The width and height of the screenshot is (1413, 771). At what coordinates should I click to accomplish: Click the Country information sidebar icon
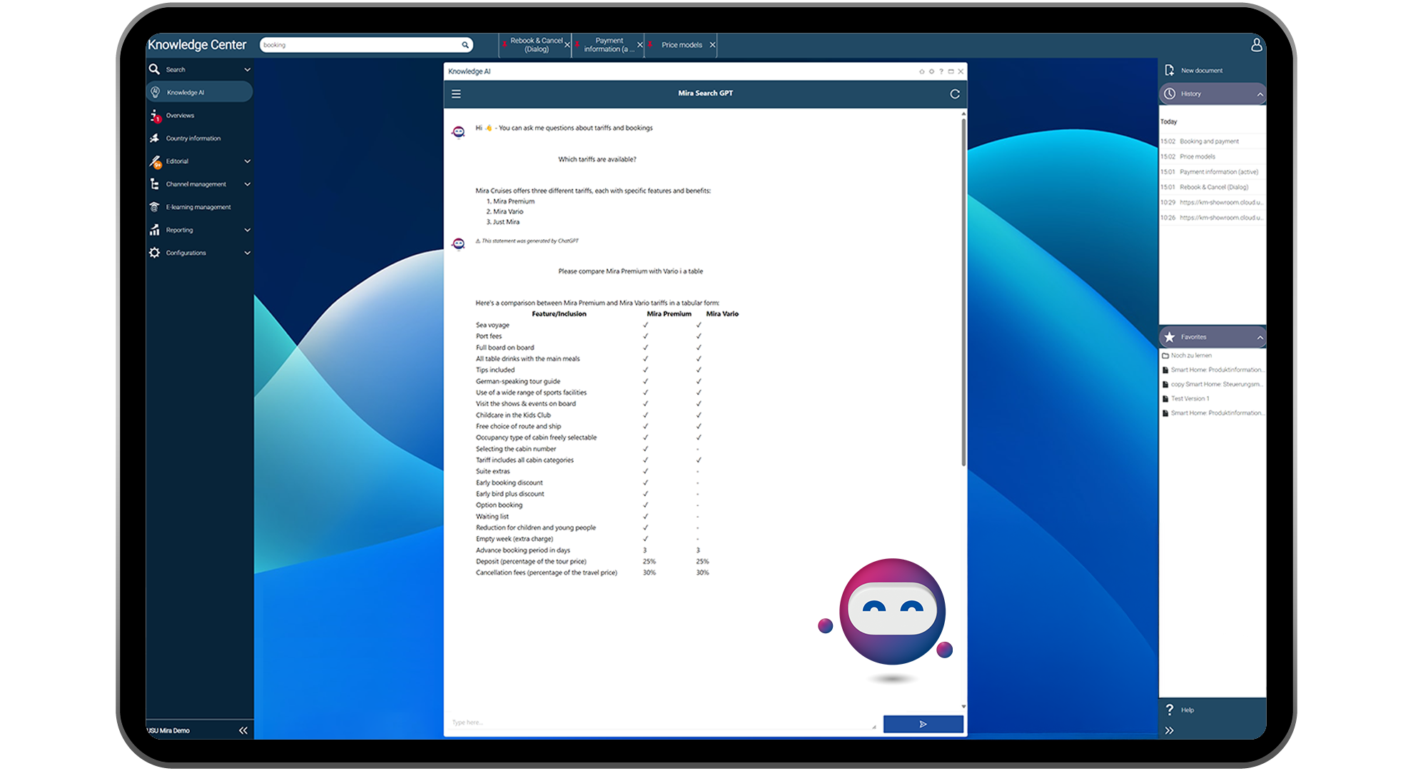[x=153, y=138]
